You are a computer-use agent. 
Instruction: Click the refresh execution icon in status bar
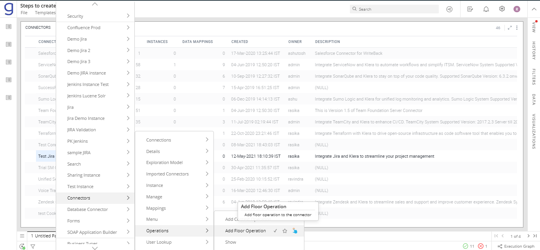click(22, 246)
